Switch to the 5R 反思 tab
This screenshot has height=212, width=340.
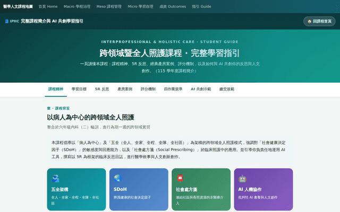[102, 89]
